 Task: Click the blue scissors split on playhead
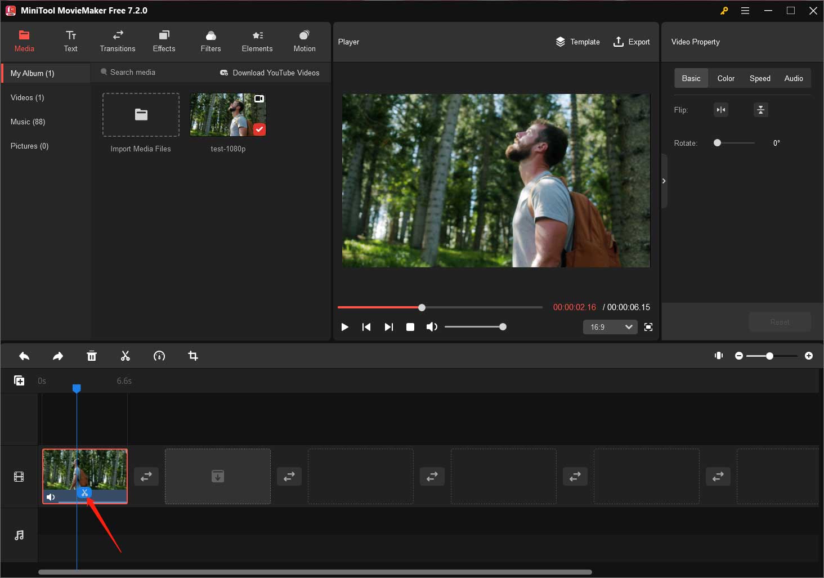84,493
